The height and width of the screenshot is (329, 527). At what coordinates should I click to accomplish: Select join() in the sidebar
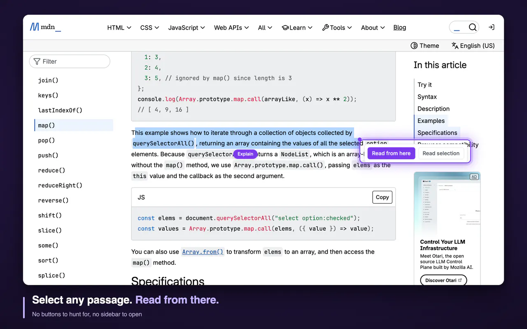[48, 80]
